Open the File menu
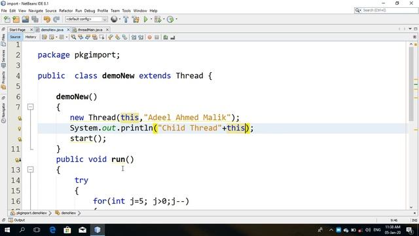The height and width of the screenshot is (236, 419). pyautogui.click(x=4, y=10)
